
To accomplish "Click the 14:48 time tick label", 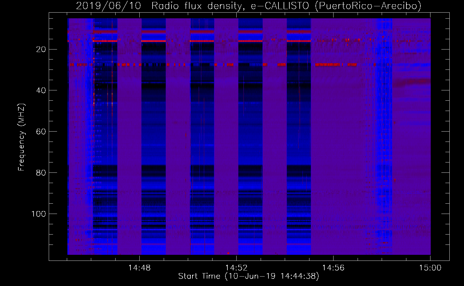I will [x=139, y=268].
